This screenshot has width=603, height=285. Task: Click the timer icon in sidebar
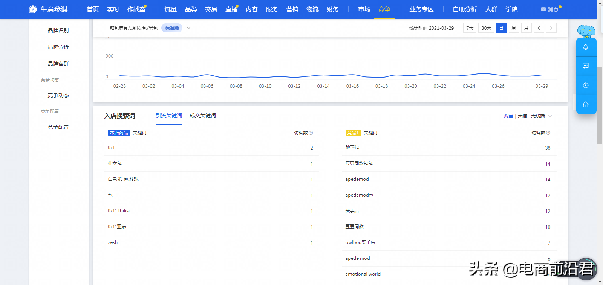(x=586, y=85)
